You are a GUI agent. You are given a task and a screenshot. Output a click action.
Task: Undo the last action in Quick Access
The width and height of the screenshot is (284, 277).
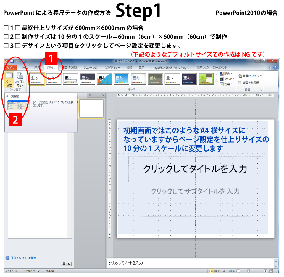pos(17,62)
